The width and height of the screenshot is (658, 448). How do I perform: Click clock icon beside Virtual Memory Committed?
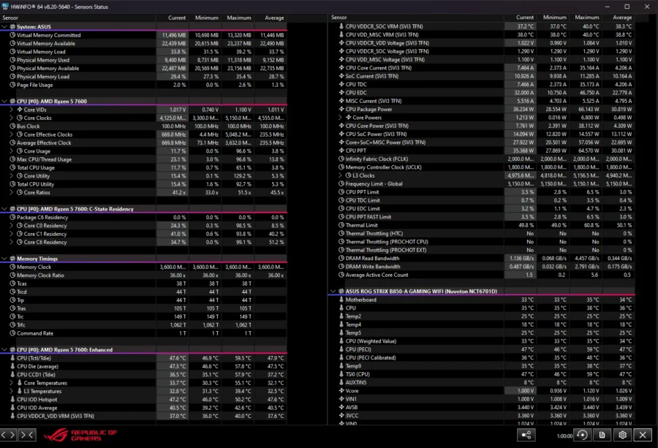(x=12, y=35)
